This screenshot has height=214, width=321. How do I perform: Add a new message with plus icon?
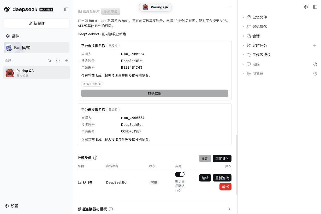66,61
